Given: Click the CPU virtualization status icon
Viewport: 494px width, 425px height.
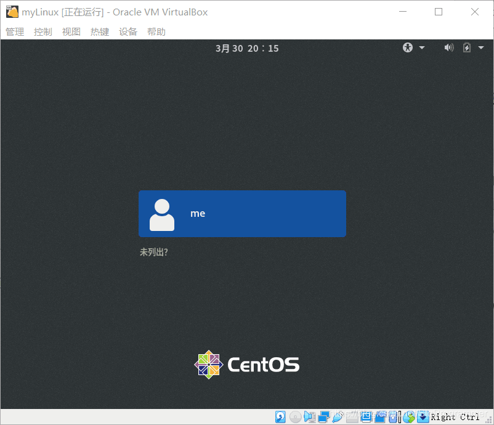Looking at the screenshot, I should coord(393,417).
